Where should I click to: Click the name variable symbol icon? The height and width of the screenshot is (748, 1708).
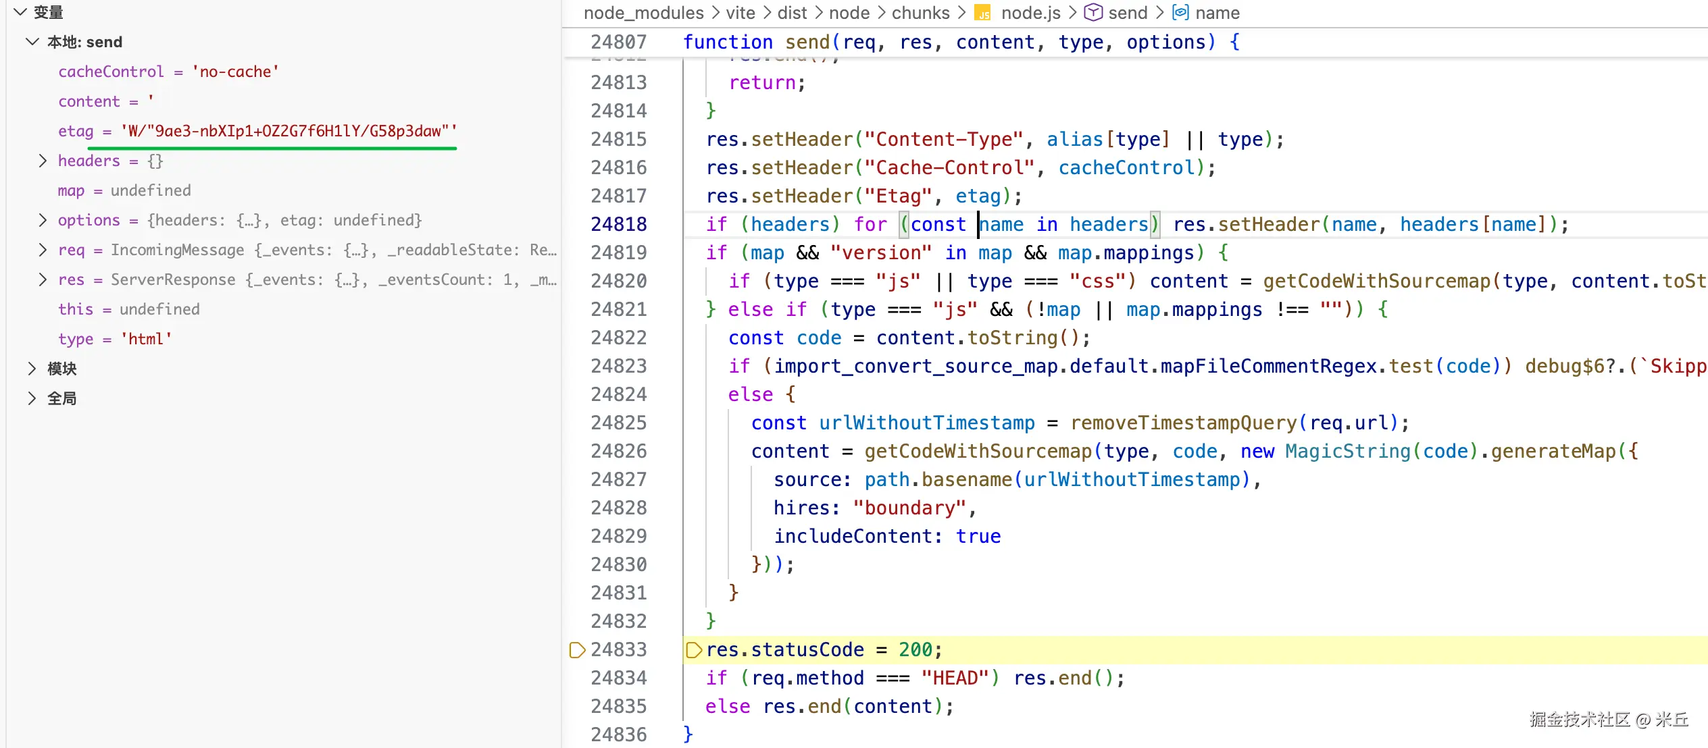(x=1180, y=13)
